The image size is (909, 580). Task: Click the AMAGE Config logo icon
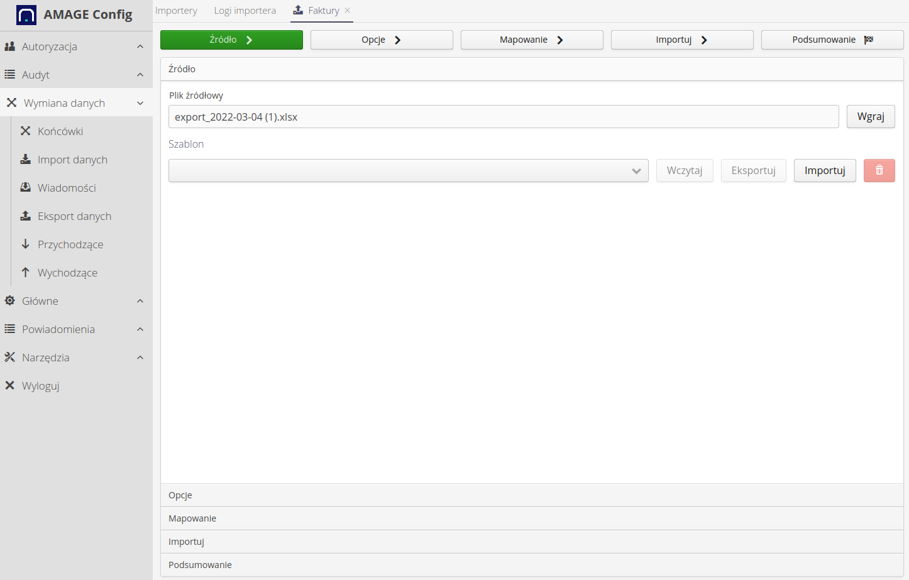(26, 14)
